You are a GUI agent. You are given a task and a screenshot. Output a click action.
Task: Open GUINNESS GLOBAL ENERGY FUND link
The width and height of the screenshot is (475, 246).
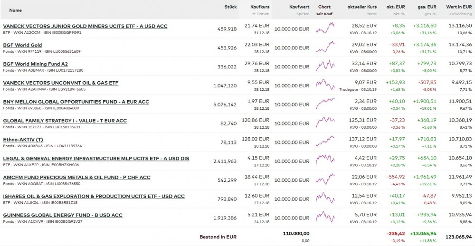(62, 215)
